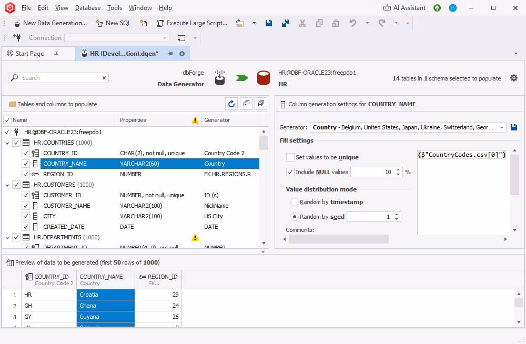Click the Redo arrow icon
Image resolution: width=526 pixels, height=344 pixels.
[x=382, y=23]
